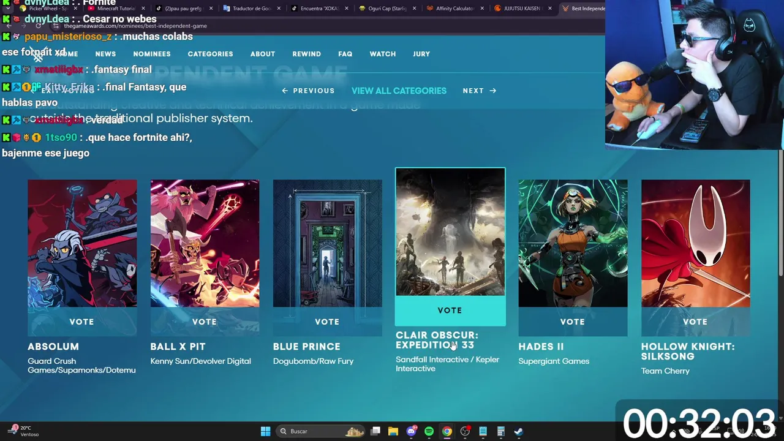Open the REWIND navigation item
The image size is (784, 441).
click(x=306, y=54)
